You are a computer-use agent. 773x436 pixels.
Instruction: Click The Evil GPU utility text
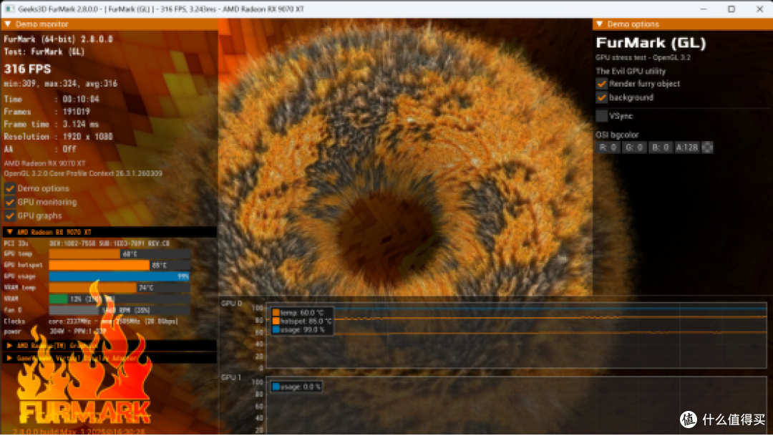631,71
